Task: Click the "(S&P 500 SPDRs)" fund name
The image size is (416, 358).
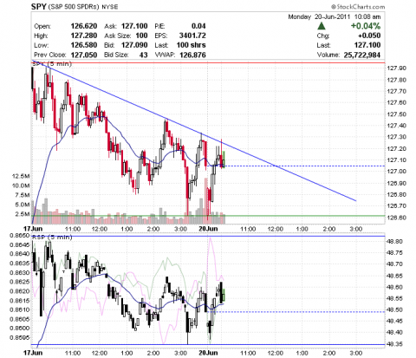Action: (x=74, y=7)
